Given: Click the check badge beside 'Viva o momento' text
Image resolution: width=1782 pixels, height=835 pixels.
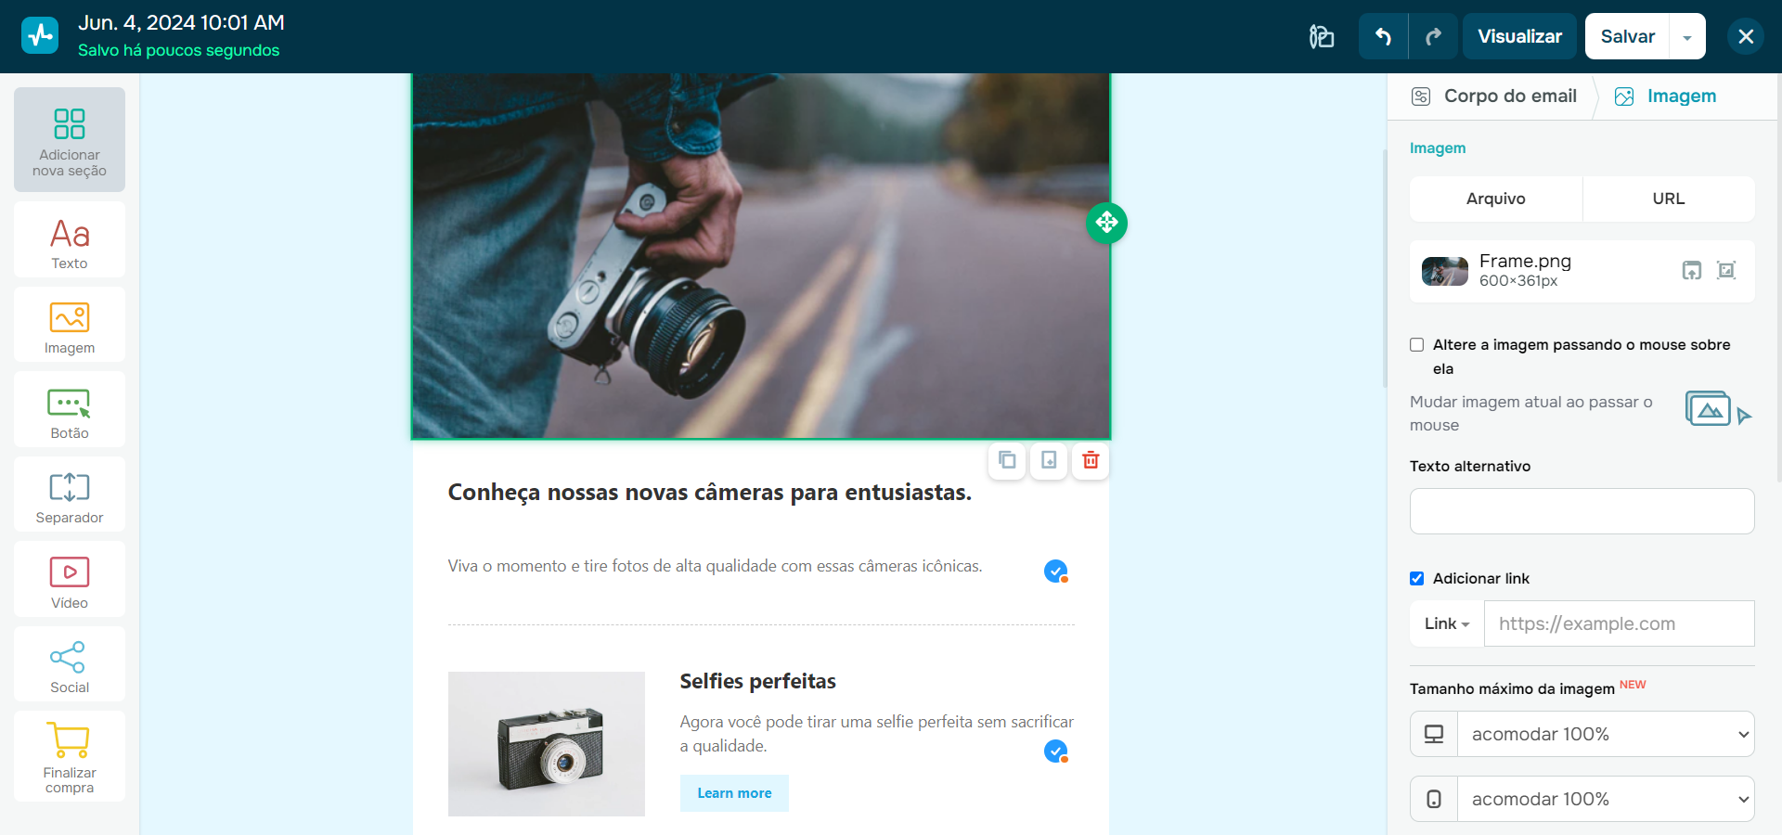Looking at the screenshot, I should (x=1055, y=571).
